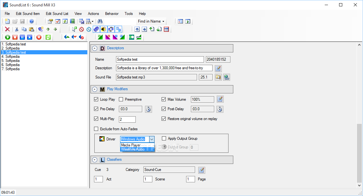Check Exclude from Auto-Fades

(96, 129)
